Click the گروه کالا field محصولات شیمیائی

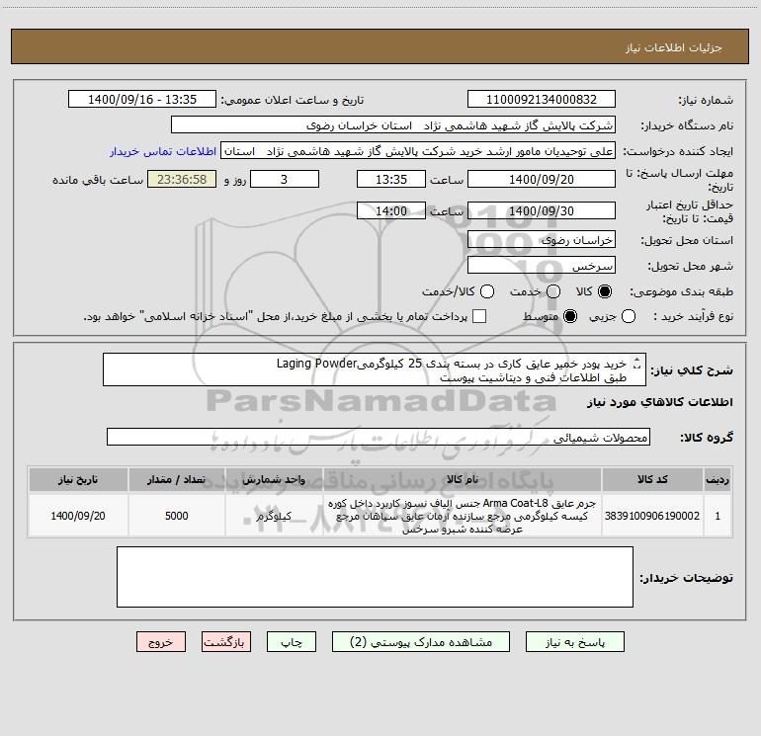tap(379, 437)
